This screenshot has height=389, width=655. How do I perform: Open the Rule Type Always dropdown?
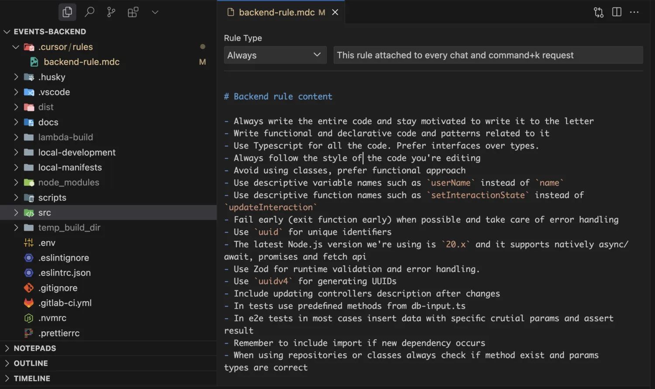click(x=275, y=55)
